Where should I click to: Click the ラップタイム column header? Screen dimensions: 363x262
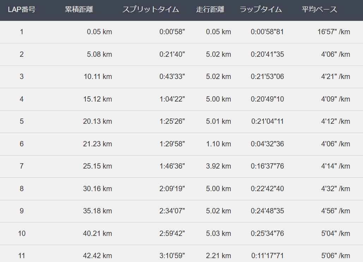click(261, 10)
